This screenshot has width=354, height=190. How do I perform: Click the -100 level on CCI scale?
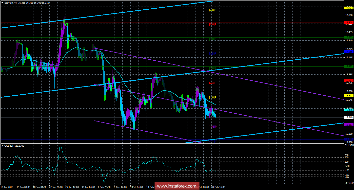(347, 170)
